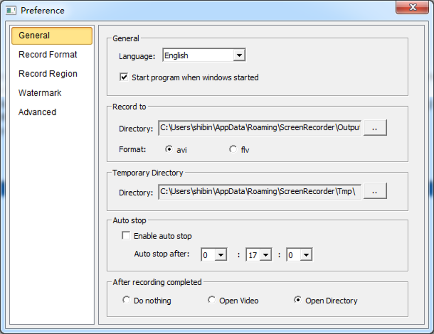Click the 'Language:' label
The image size is (434, 334).
pos(137,56)
